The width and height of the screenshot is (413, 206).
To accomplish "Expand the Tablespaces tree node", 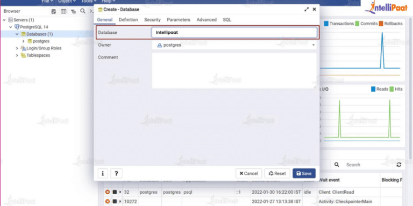I will [17, 55].
